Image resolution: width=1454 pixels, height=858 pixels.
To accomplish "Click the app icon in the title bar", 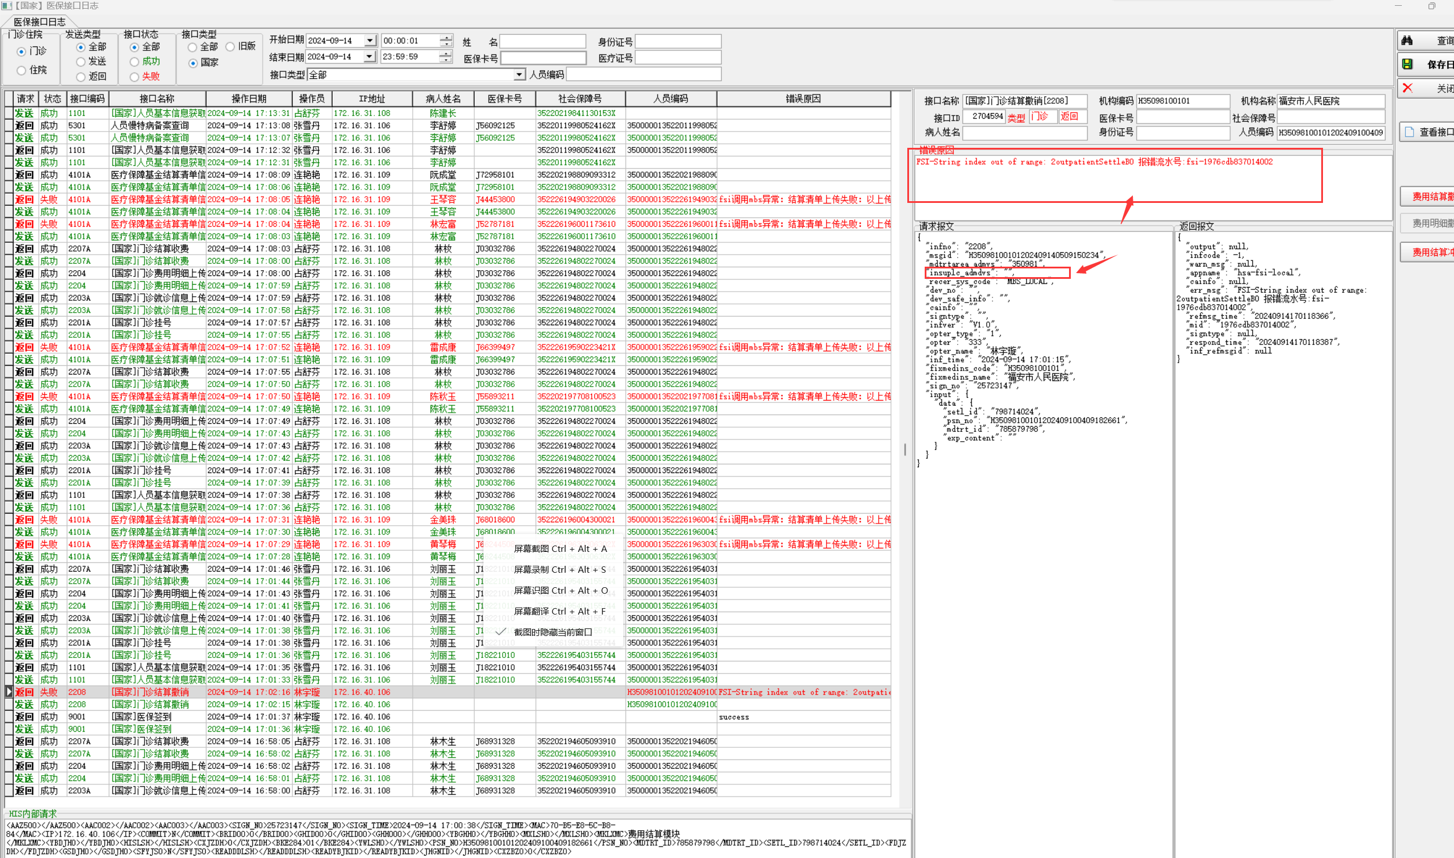I will [6, 6].
